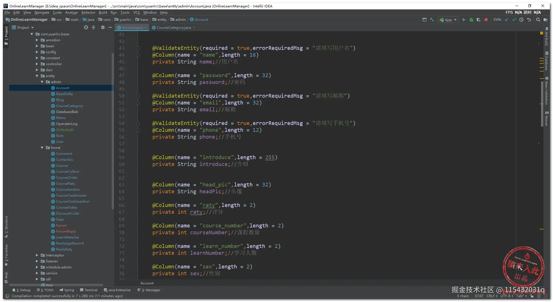
Task: Toggle the 1: Project tool window button
Action: tap(6, 36)
